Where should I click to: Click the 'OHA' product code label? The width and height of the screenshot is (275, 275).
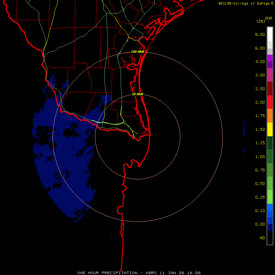(269, 18)
